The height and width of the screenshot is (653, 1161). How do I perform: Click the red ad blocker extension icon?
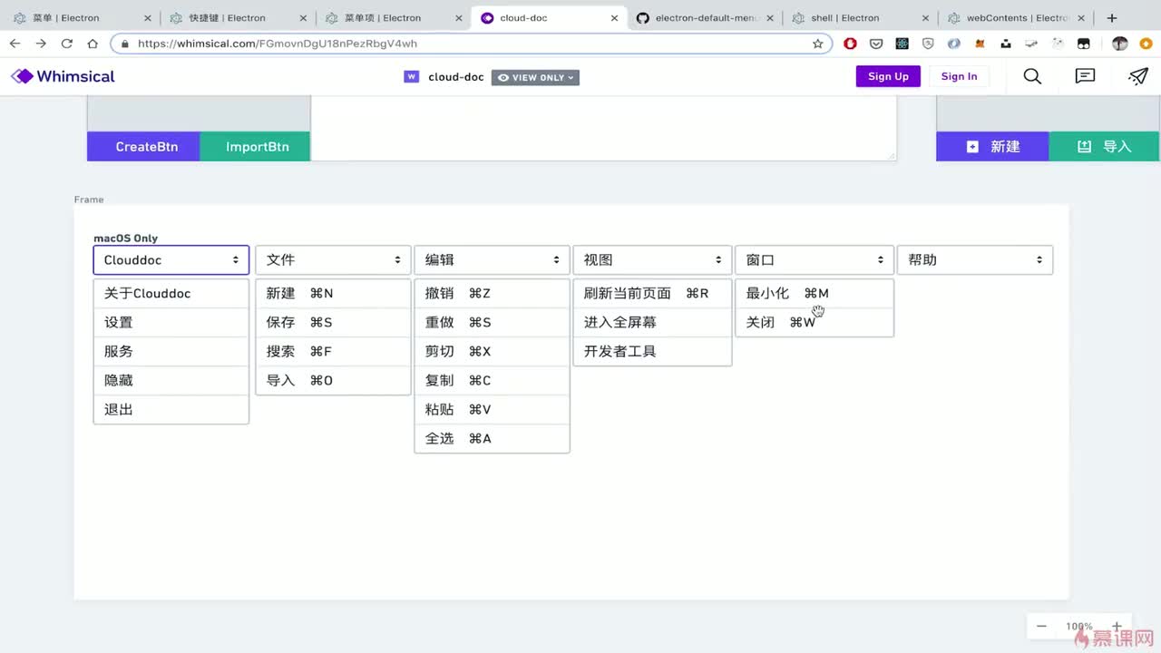(850, 44)
